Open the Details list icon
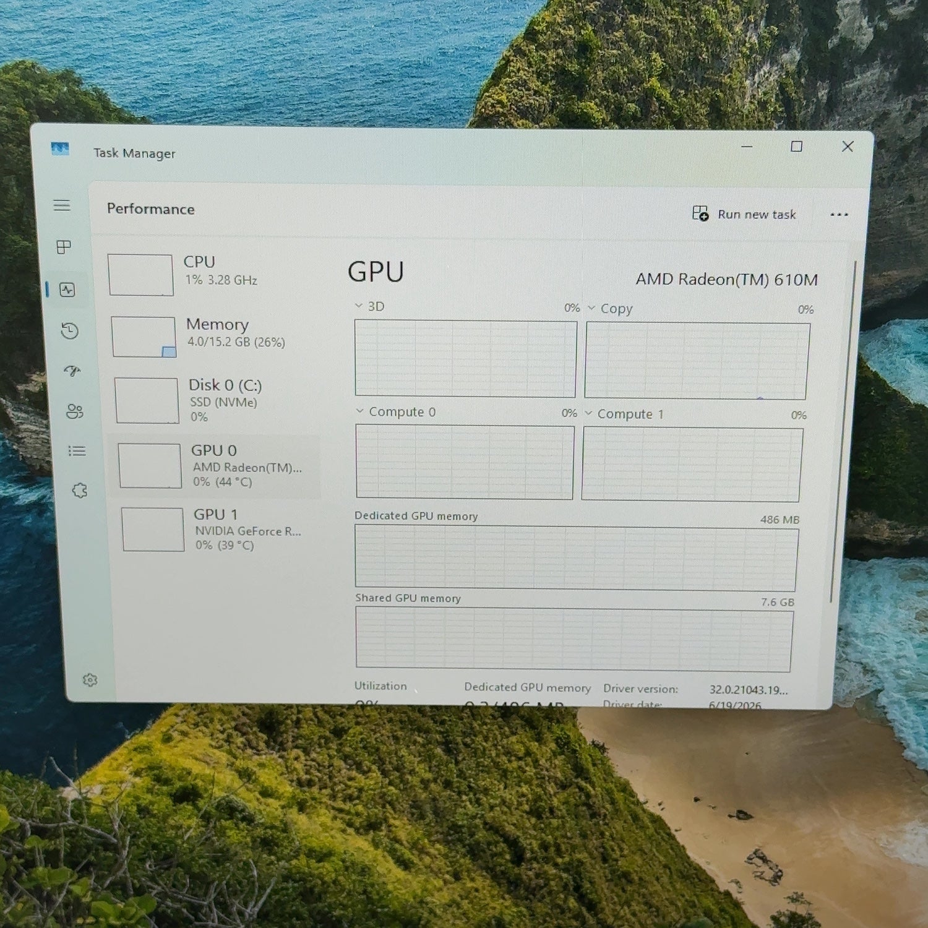Image resolution: width=928 pixels, height=928 pixels. coord(77,451)
